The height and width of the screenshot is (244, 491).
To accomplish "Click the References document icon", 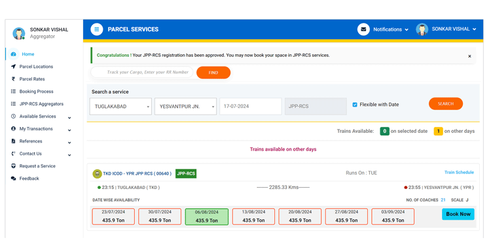I will click(x=14, y=141).
